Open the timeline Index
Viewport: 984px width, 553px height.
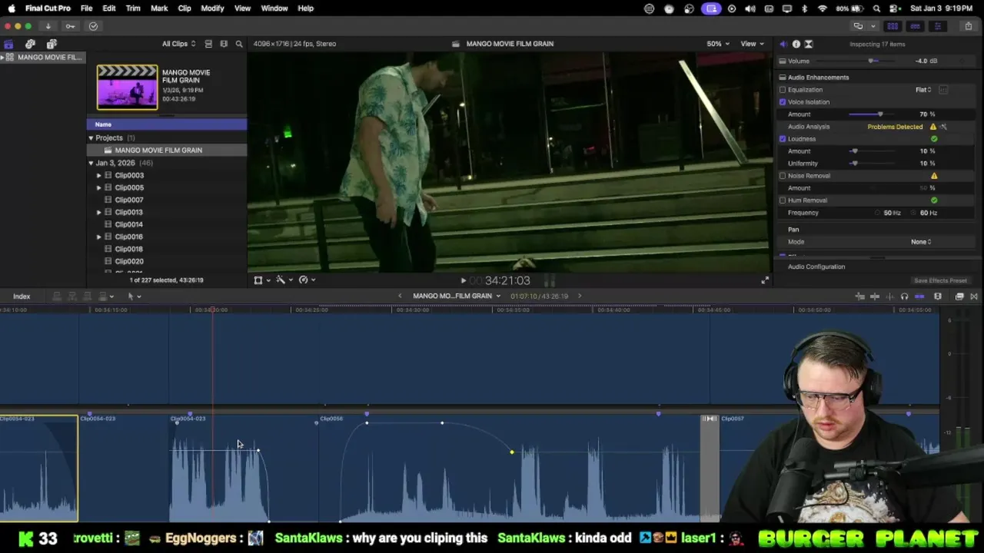click(x=22, y=296)
